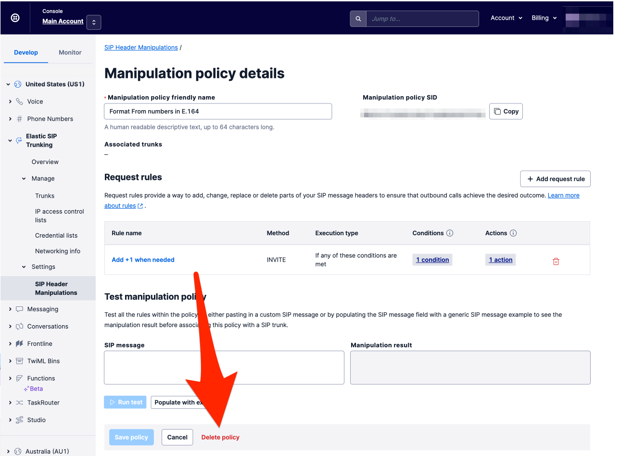Click the info icon next to Actions
The height and width of the screenshot is (456, 633).
pos(513,233)
